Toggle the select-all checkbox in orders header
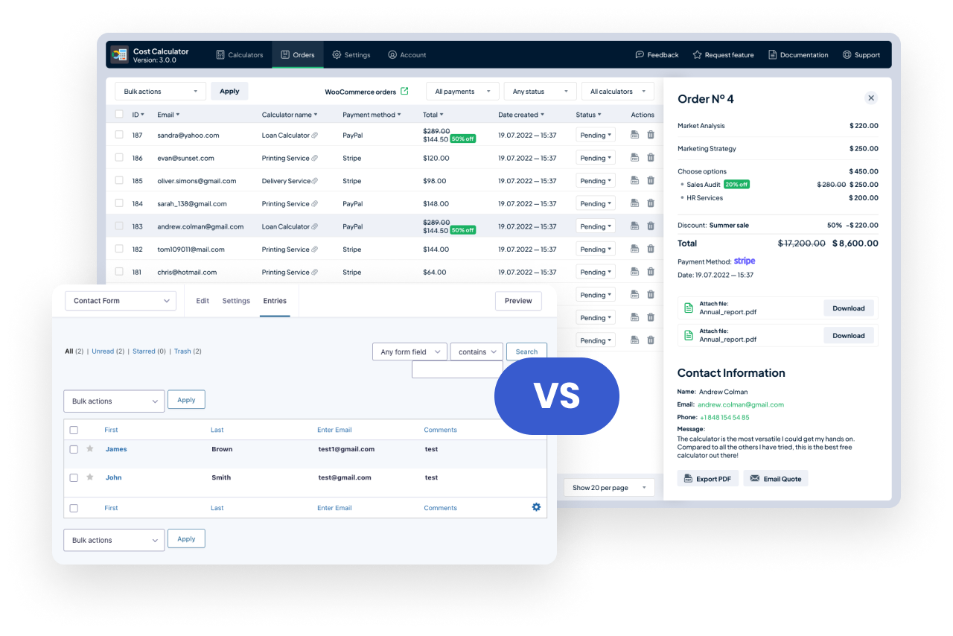The height and width of the screenshot is (636, 953). pyautogui.click(x=119, y=115)
